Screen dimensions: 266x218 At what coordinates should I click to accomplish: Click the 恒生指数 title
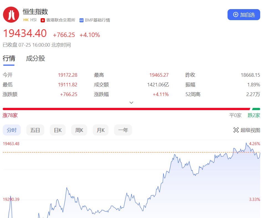point(35,12)
